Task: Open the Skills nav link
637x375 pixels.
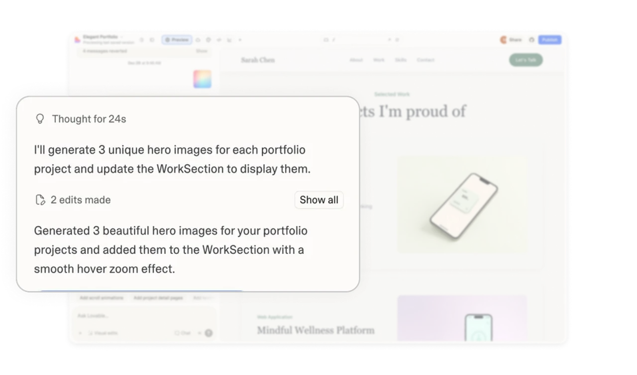Action: point(401,60)
